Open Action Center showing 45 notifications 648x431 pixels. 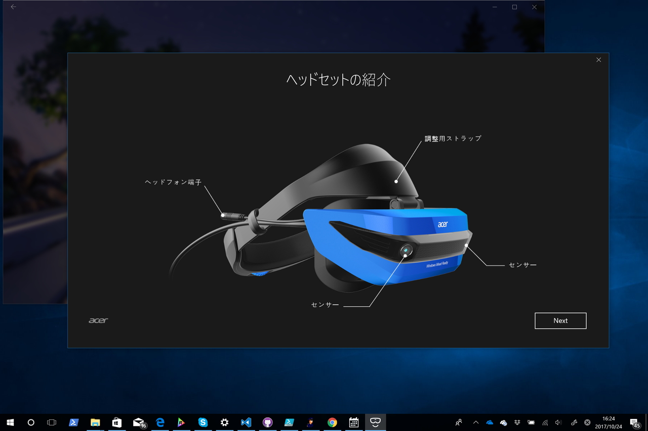(x=634, y=422)
